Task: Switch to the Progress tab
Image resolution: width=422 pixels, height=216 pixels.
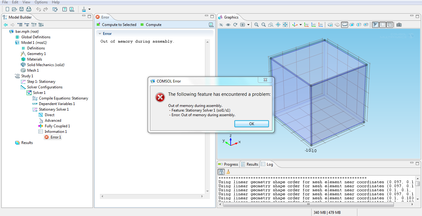Action: (x=228, y=164)
